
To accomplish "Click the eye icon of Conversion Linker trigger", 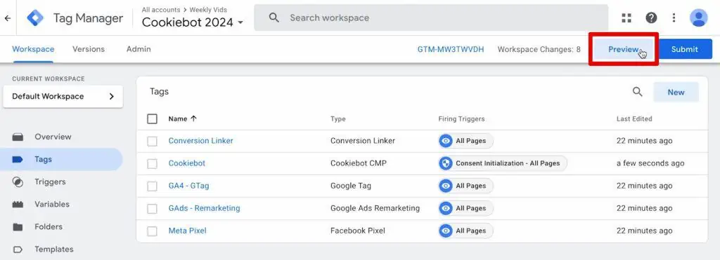I will 445,141.
